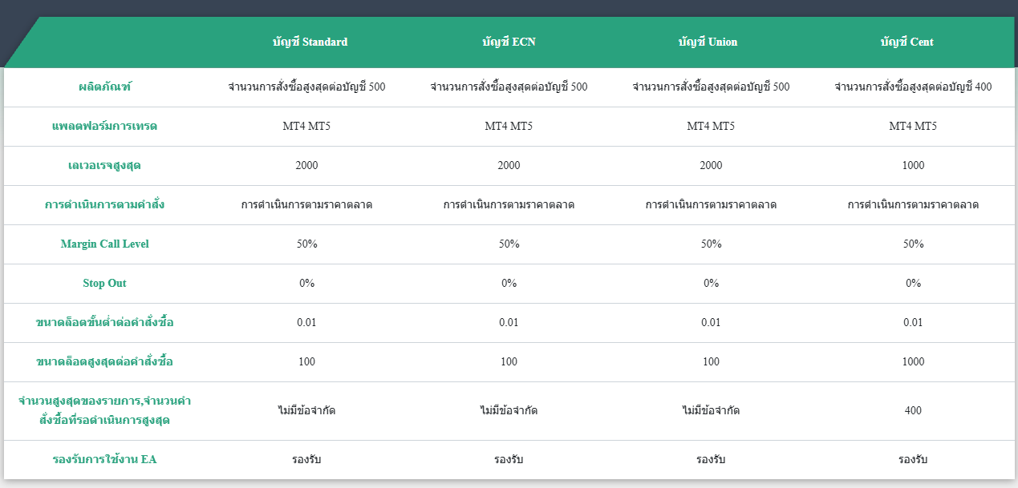Image resolution: width=1018 pixels, height=488 pixels.
Task: Select the บัญชี ECN column header
Action: pyautogui.click(x=509, y=42)
